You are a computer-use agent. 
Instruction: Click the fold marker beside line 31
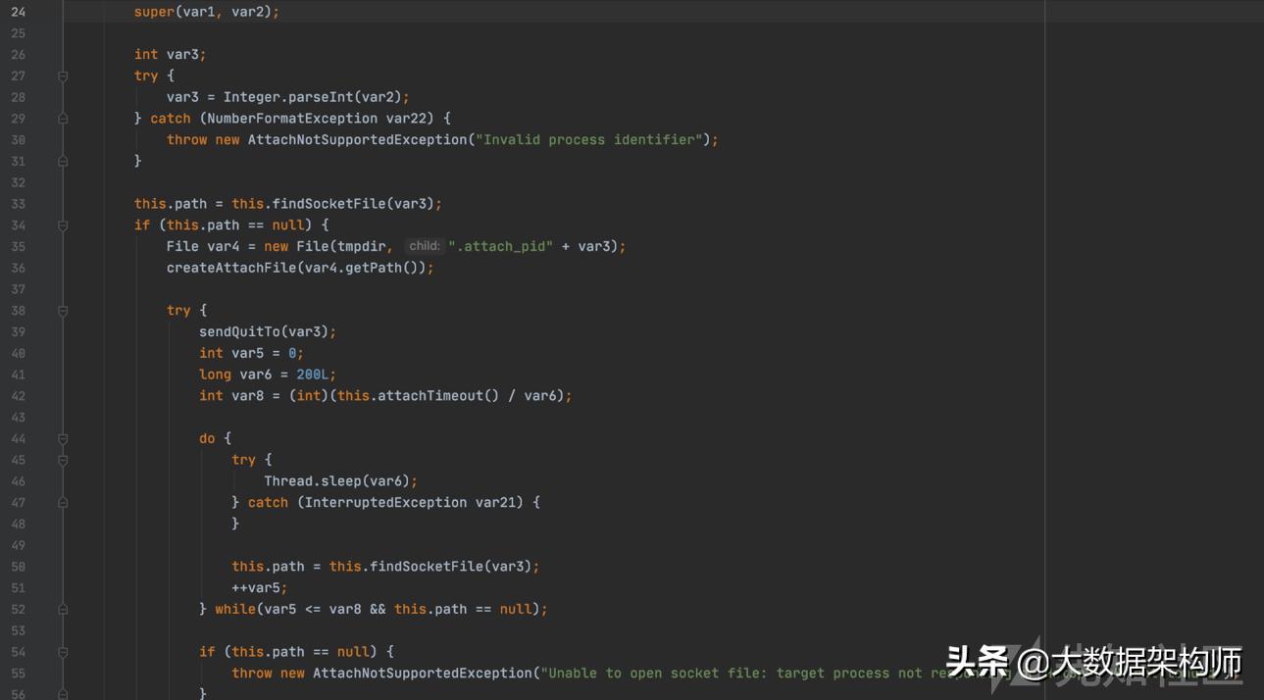62,160
